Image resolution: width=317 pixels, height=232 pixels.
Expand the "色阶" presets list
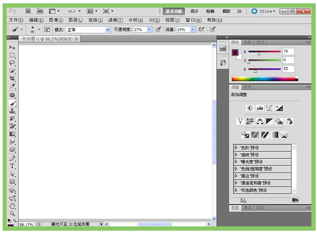pyautogui.click(x=236, y=148)
